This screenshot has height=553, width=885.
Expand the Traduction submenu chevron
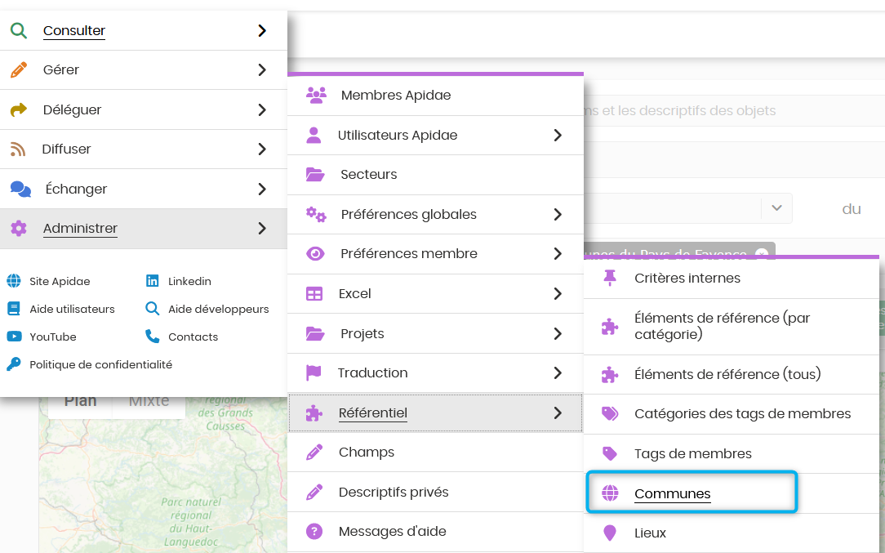(558, 372)
